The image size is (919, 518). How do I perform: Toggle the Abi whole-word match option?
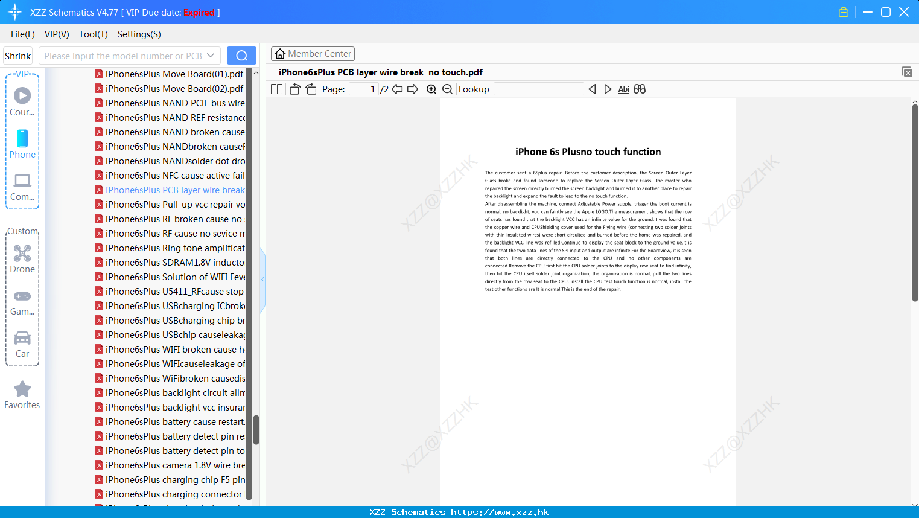pyautogui.click(x=624, y=89)
